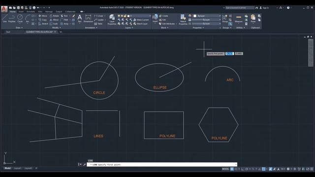Expand the Block panel flyout
The height and width of the screenshot is (177, 315).
click(165, 28)
